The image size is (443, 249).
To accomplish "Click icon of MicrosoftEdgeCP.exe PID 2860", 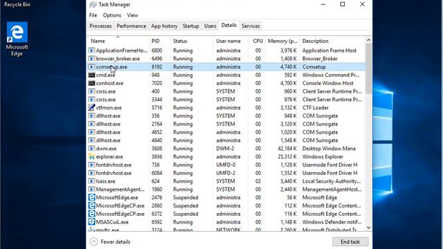I will click(91, 206).
